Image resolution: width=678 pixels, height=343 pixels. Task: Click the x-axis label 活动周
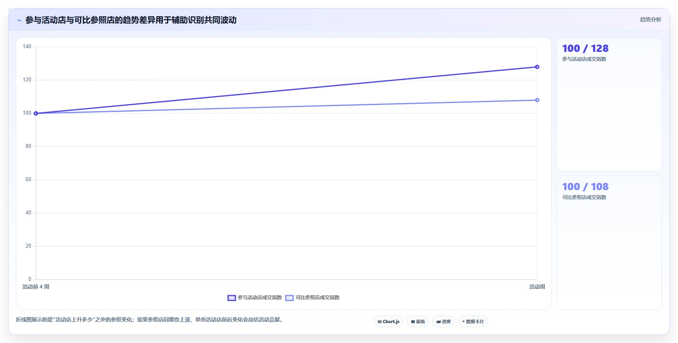tap(537, 287)
